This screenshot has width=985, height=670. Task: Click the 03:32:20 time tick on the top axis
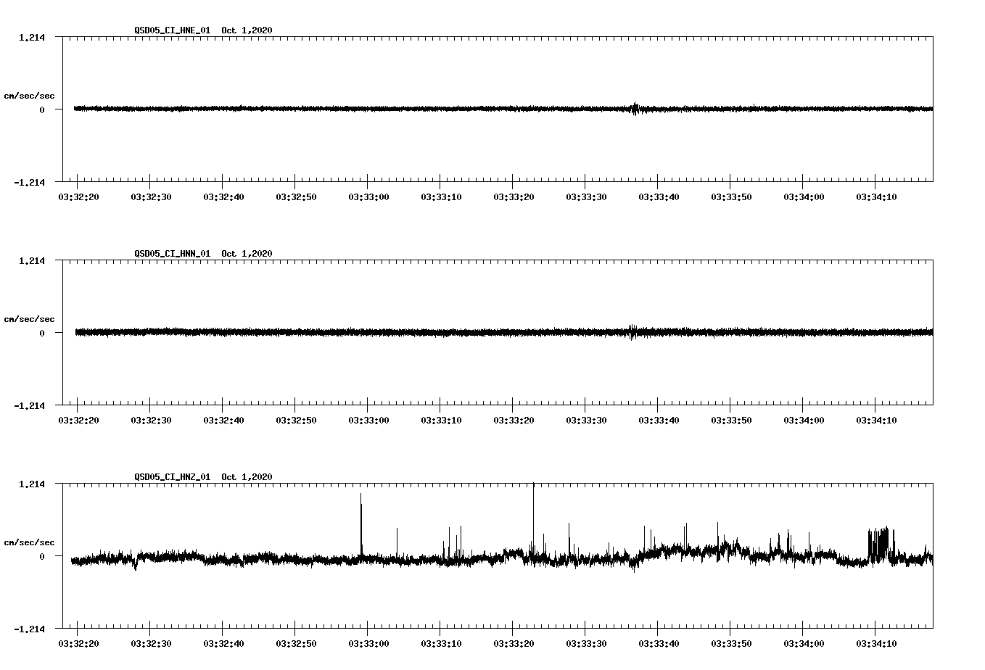pos(78,195)
